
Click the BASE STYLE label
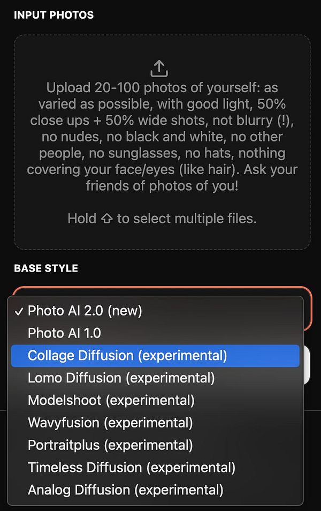point(46,268)
